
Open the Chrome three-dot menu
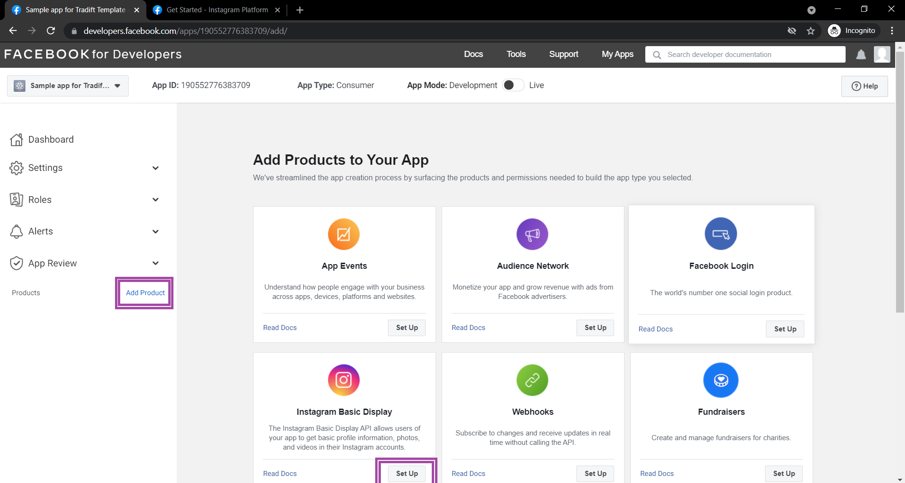point(892,31)
